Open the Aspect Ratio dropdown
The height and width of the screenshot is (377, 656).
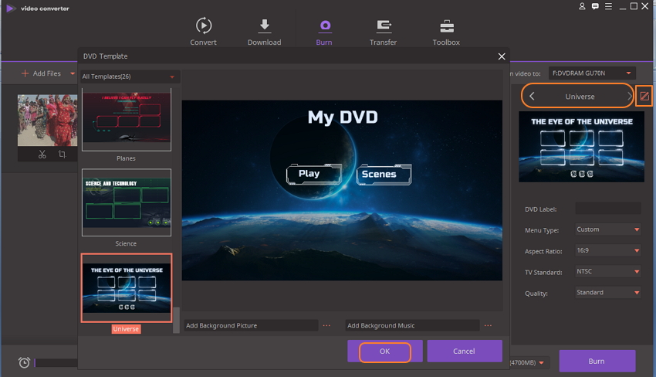pyautogui.click(x=608, y=251)
